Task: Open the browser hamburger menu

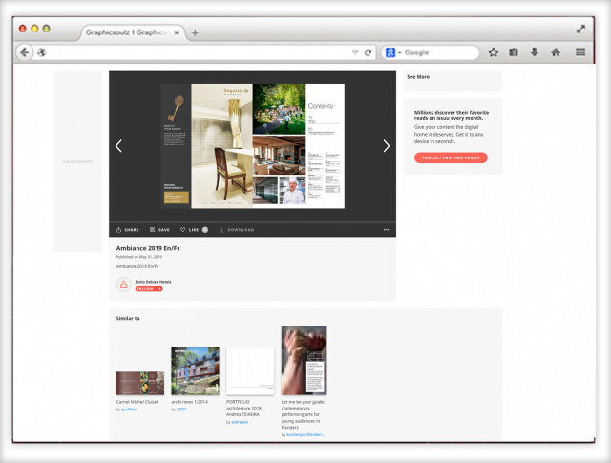Action: tap(580, 53)
